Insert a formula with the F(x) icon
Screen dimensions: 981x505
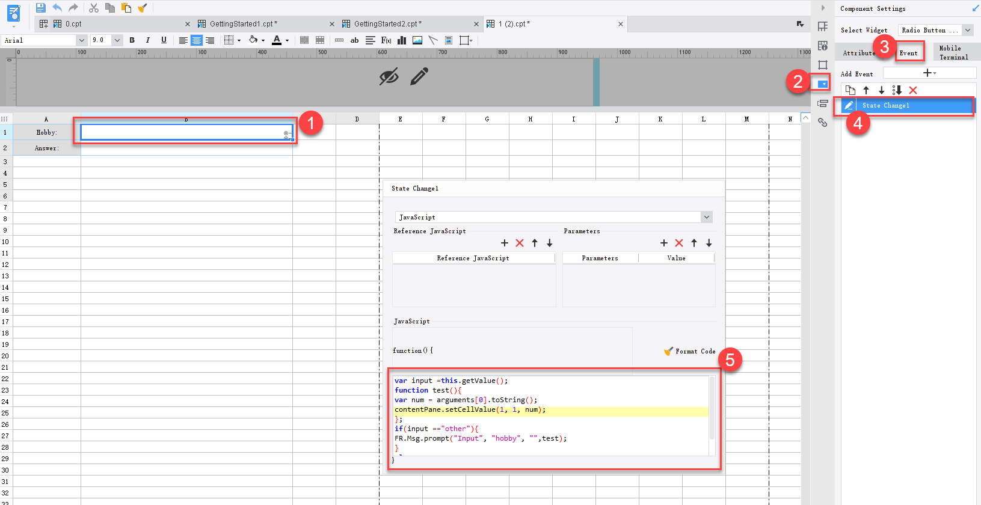click(x=386, y=40)
